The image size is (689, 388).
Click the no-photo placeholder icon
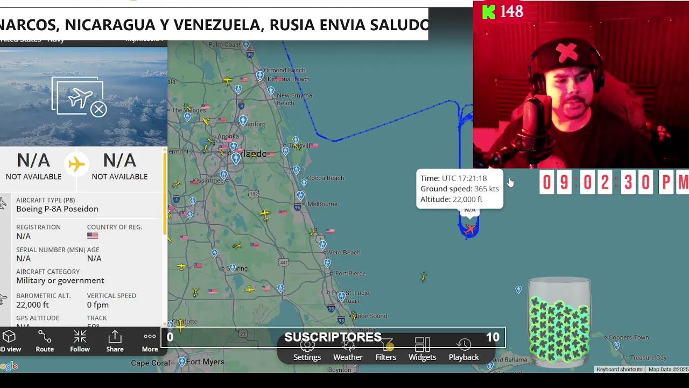click(79, 96)
